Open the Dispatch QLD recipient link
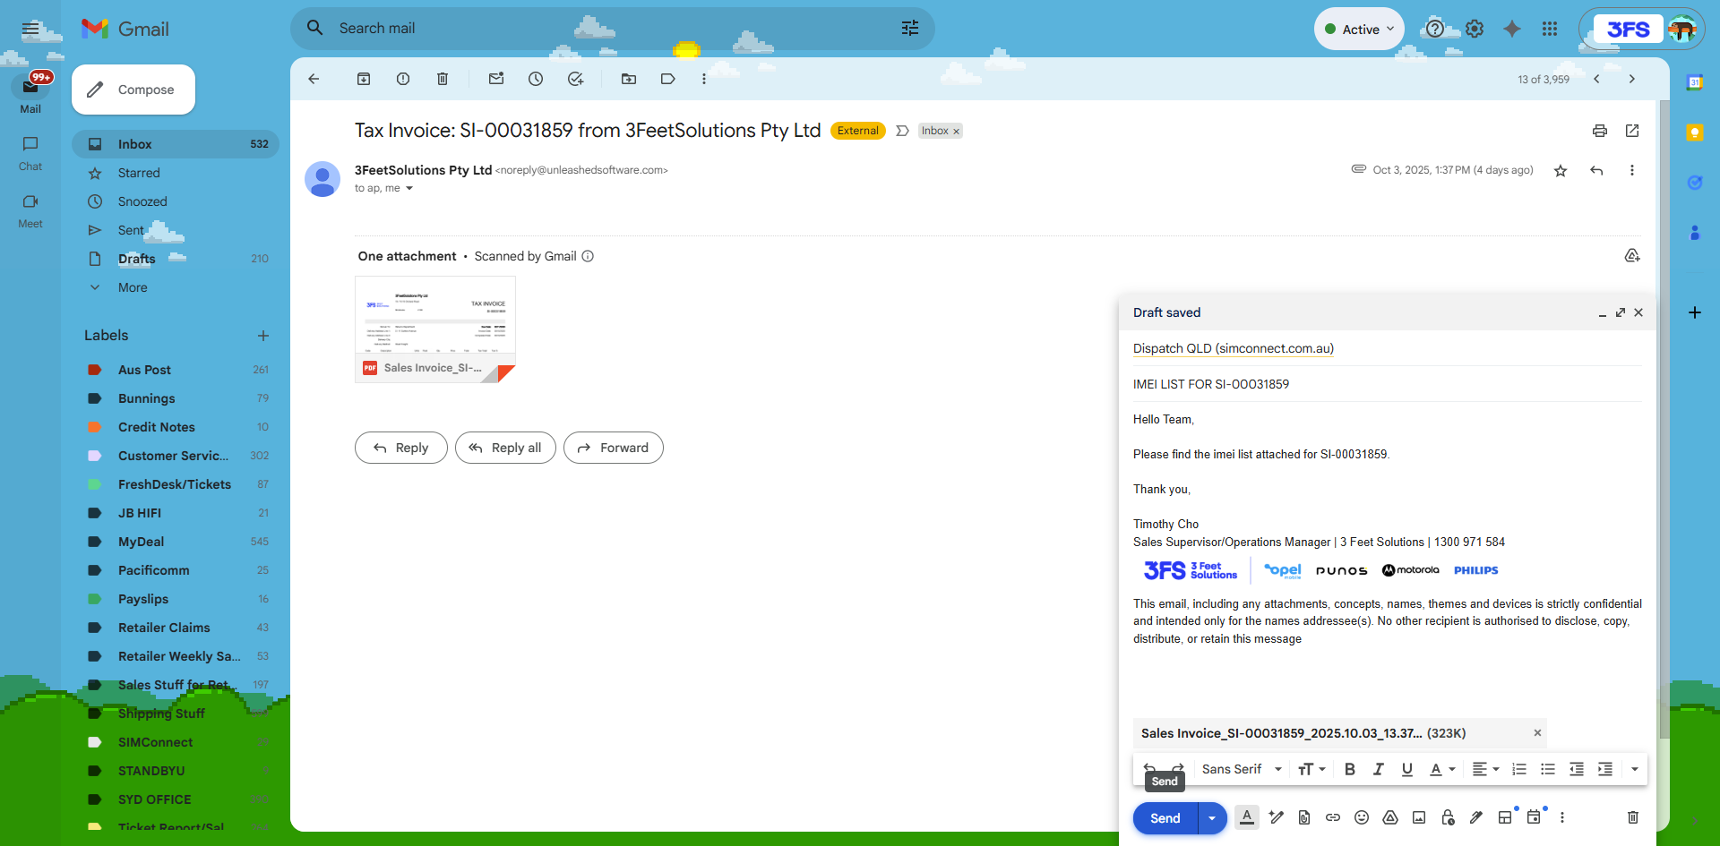Image resolution: width=1720 pixels, height=846 pixels. [x=1233, y=348]
